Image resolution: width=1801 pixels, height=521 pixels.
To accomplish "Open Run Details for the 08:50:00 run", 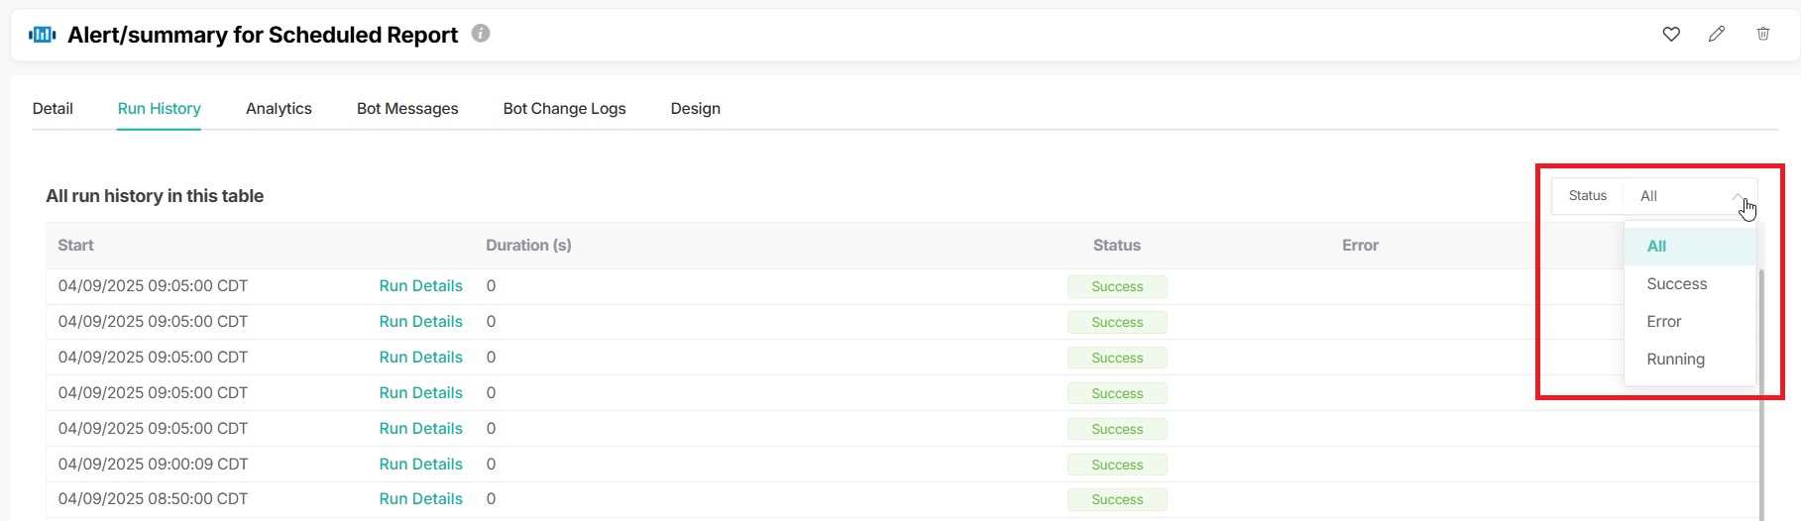I will [420, 499].
